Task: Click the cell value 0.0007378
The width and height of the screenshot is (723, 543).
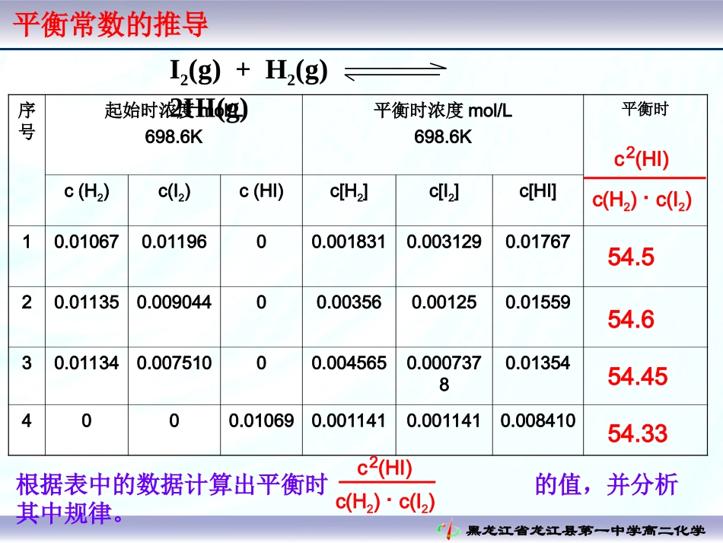Action: point(444,374)
